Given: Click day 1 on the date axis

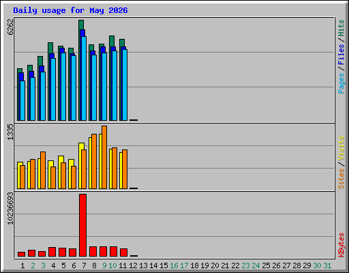Looking at the screenshot, I should tap(22, 265).
